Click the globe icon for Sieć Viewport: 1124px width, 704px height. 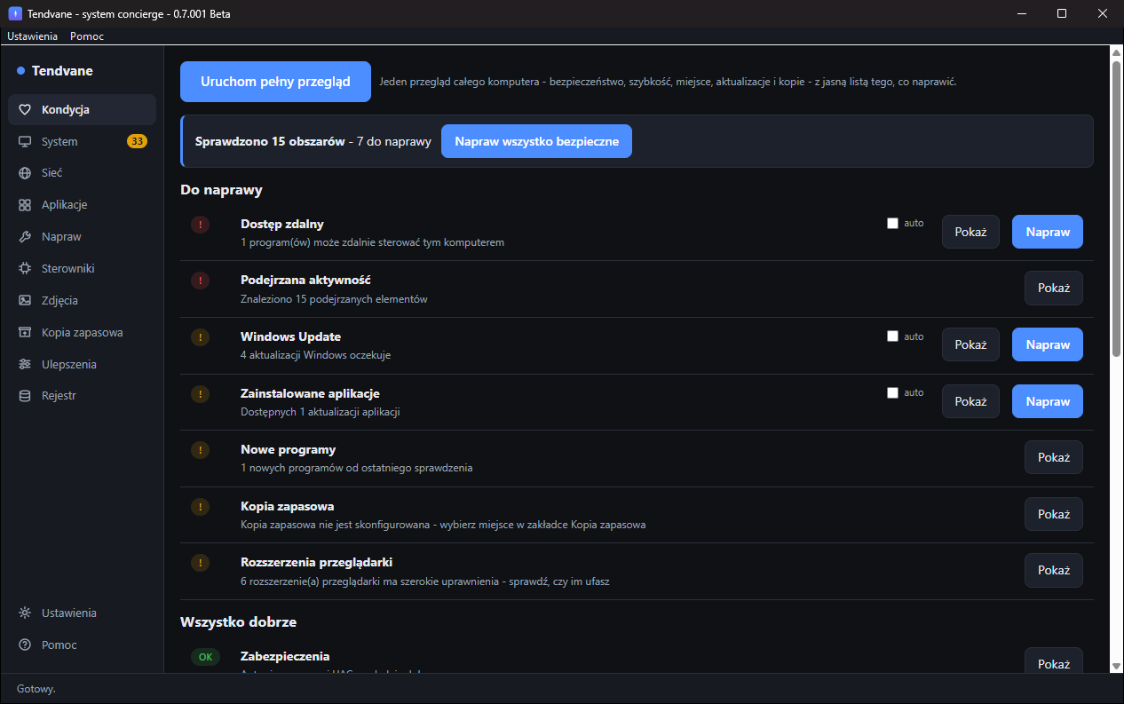(25, 173)
